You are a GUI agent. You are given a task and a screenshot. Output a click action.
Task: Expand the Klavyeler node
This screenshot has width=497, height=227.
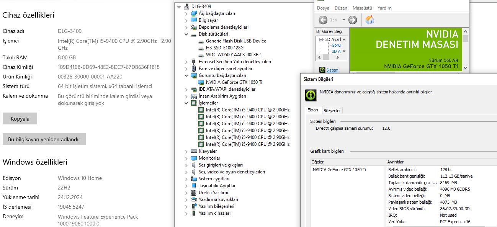(x=186, y=151)
